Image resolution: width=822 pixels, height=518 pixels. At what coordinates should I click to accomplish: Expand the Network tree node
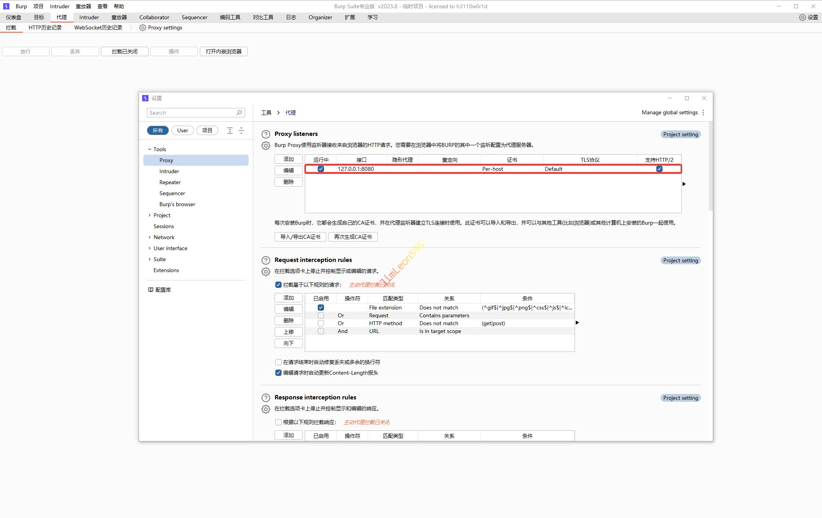150,237
